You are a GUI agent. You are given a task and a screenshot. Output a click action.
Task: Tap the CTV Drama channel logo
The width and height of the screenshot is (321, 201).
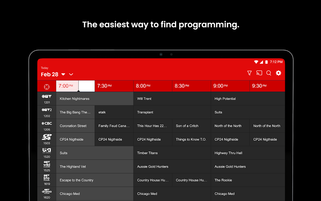(x=47, y=192)
